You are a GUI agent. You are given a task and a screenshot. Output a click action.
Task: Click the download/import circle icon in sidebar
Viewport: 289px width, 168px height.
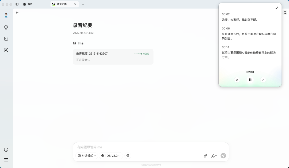[6, 27]
